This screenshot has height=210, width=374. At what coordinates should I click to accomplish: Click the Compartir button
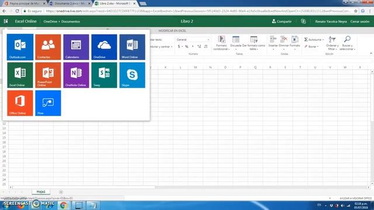coord(282,22)
